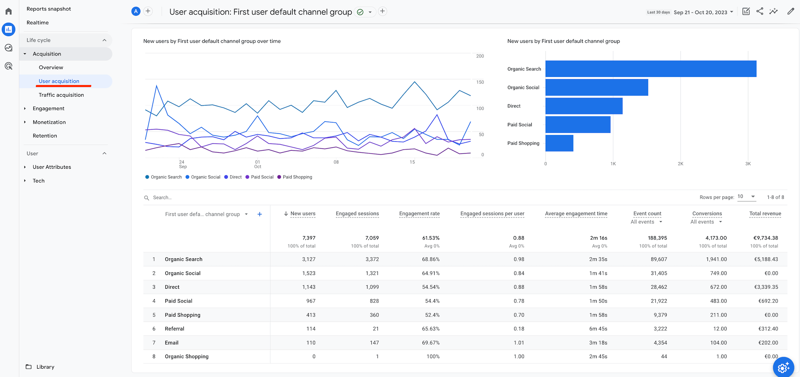Toggle Direct series in chart legend

(x=233, y=177)
